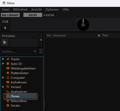Select Verlauf in the sidebar
Screen dimensions: 120x111
pyautogui.click(x=16, y=87)
